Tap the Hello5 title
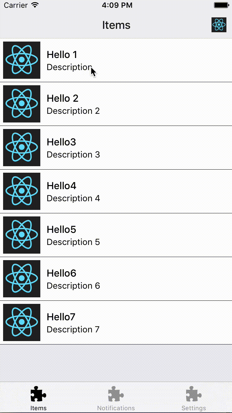232x413 pixels. pos(61,229)
